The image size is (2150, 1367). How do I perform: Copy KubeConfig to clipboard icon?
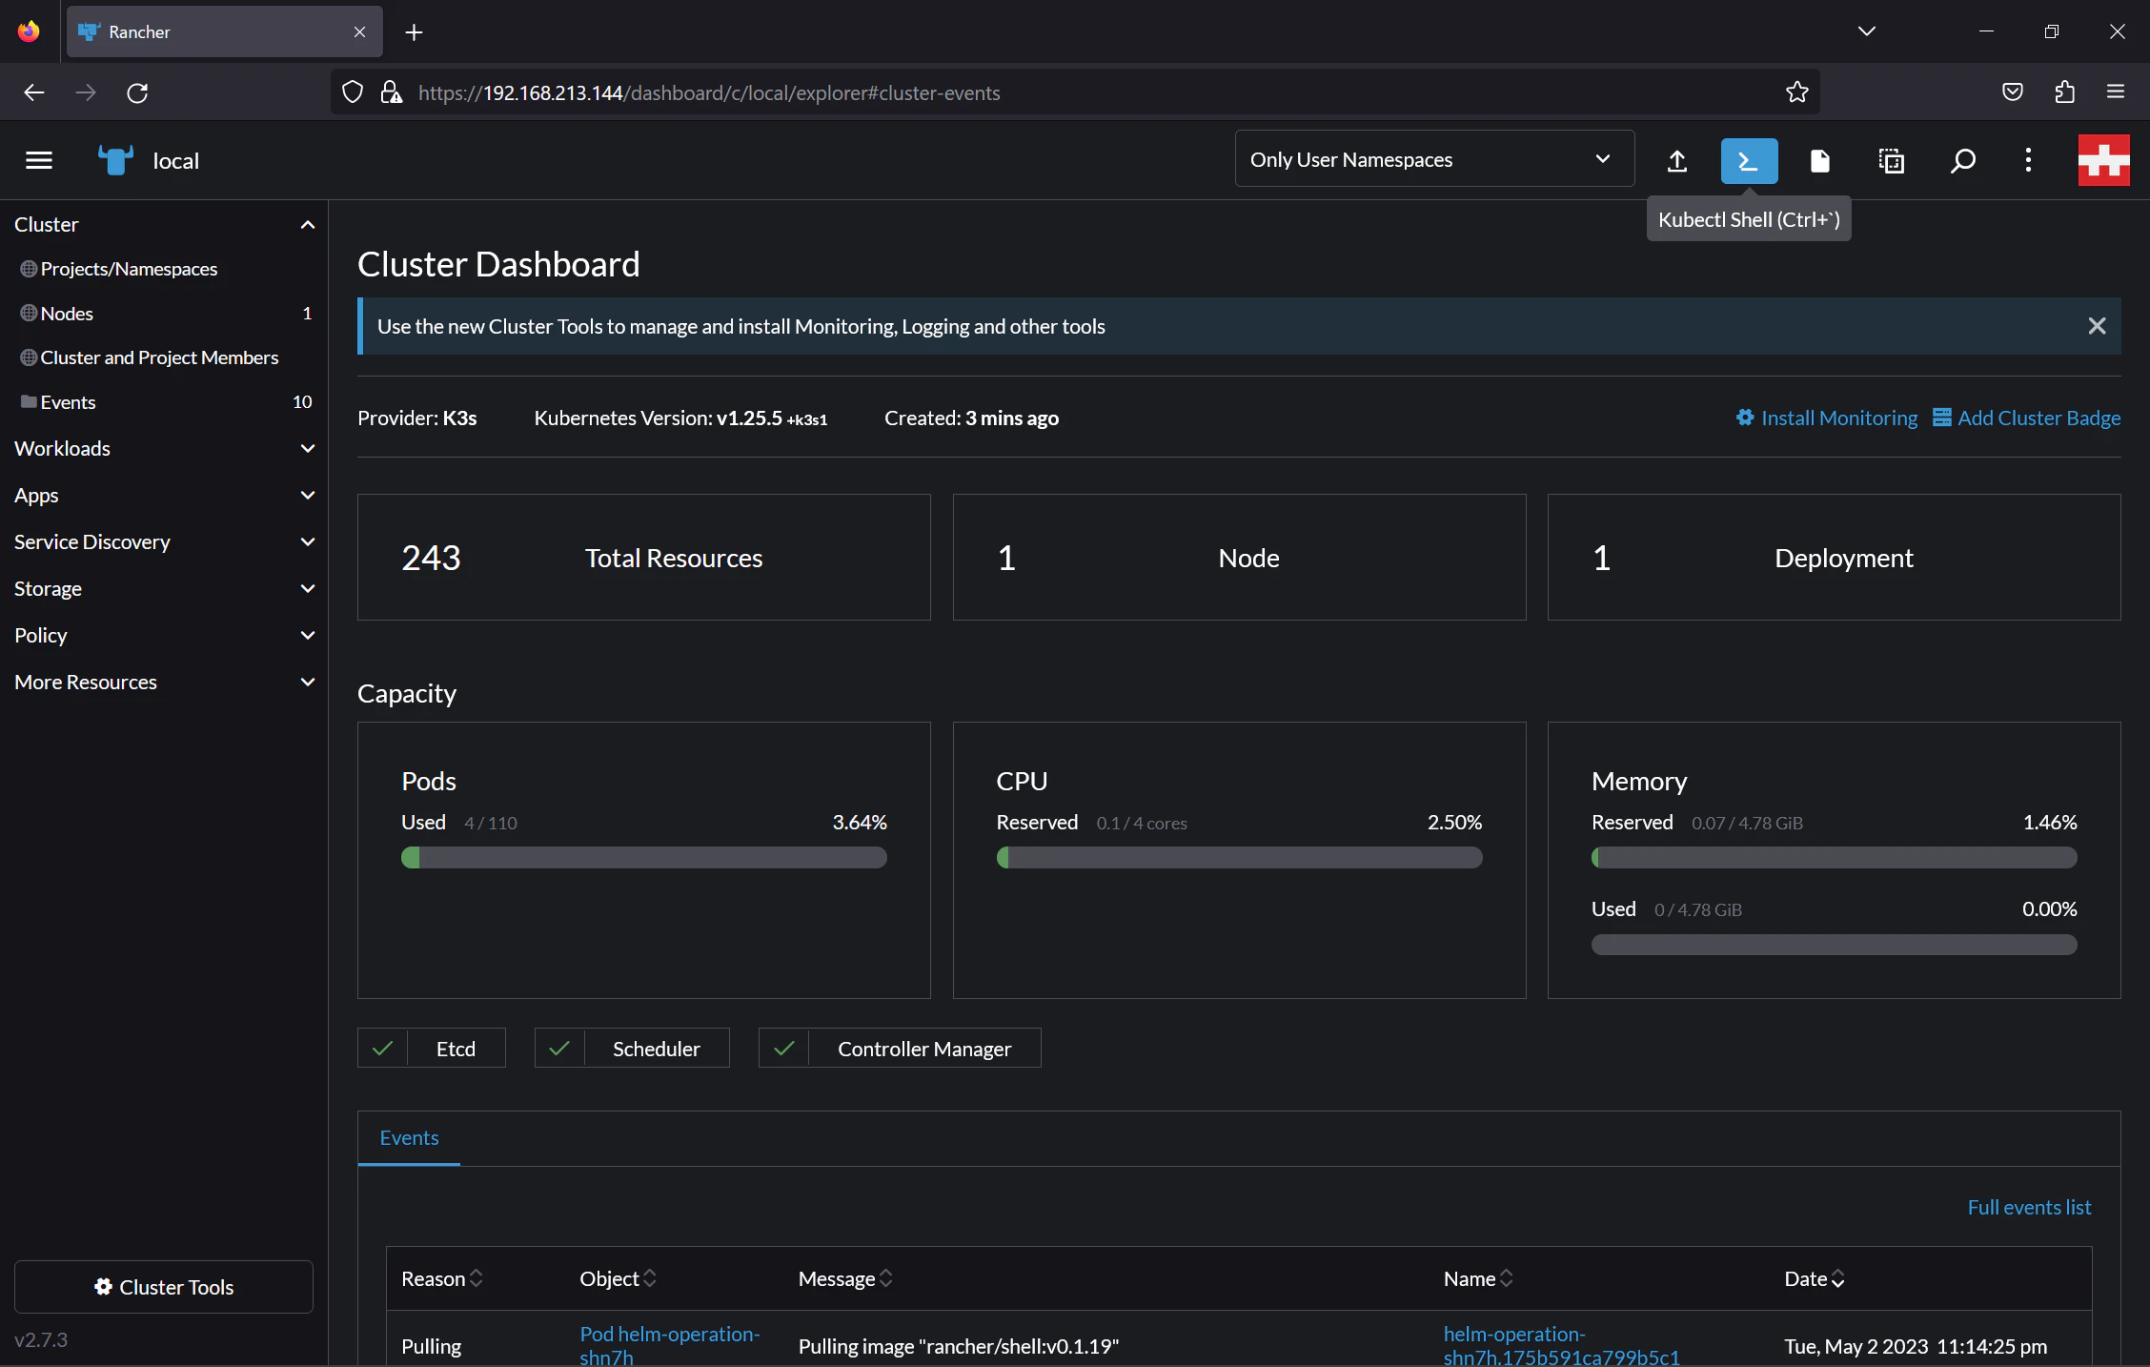click(1891, 160)
